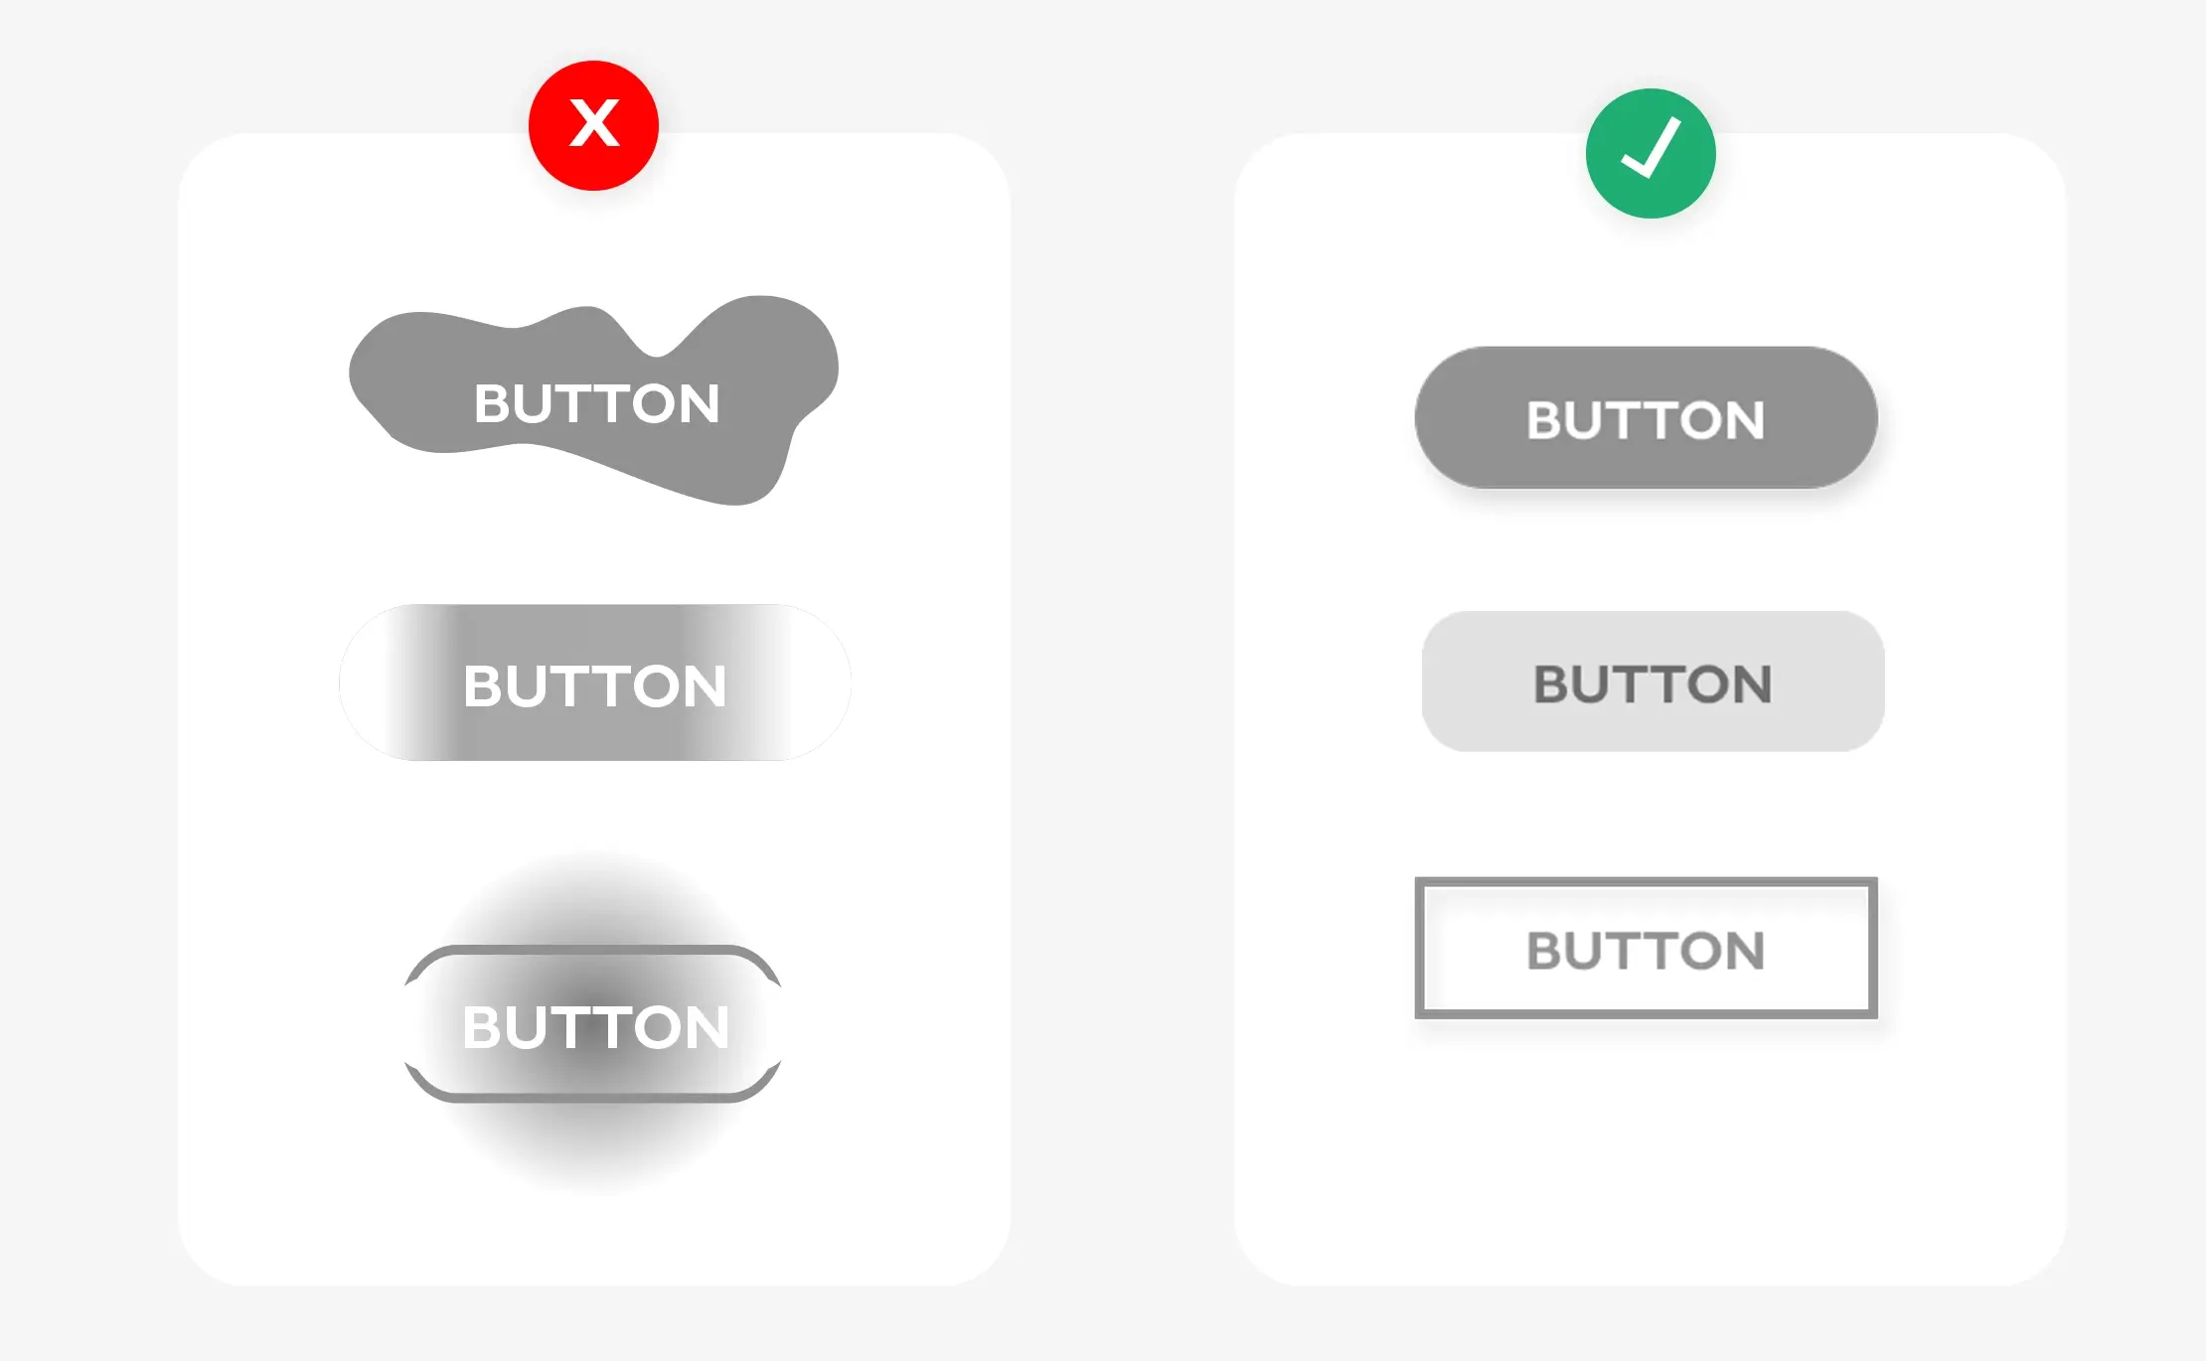2206x1361 pixels.
Task: Tap the dark gray pill BUTTON
Action: click(1646, 417)
